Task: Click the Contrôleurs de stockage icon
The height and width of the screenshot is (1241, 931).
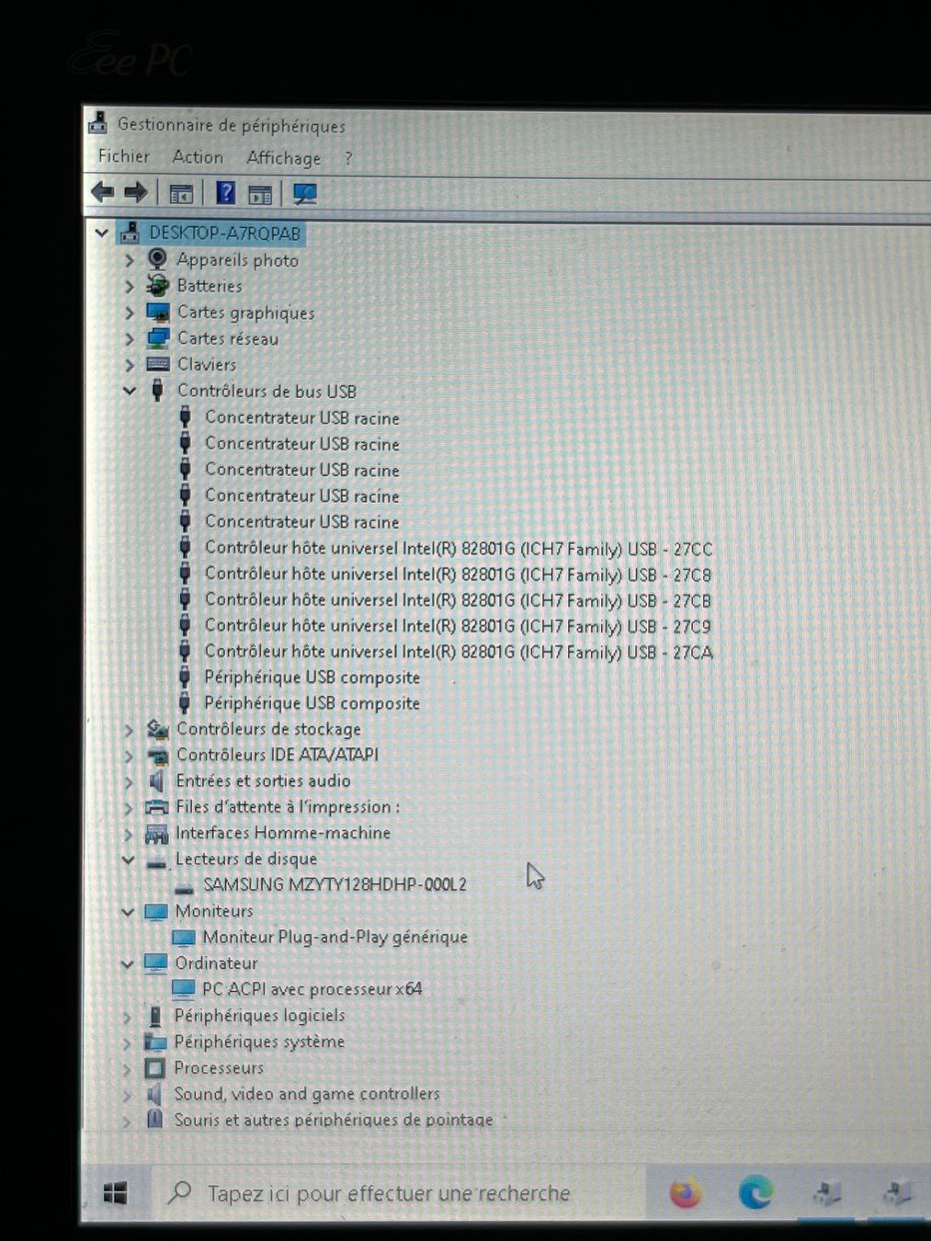Action: (x=158, y=729)
